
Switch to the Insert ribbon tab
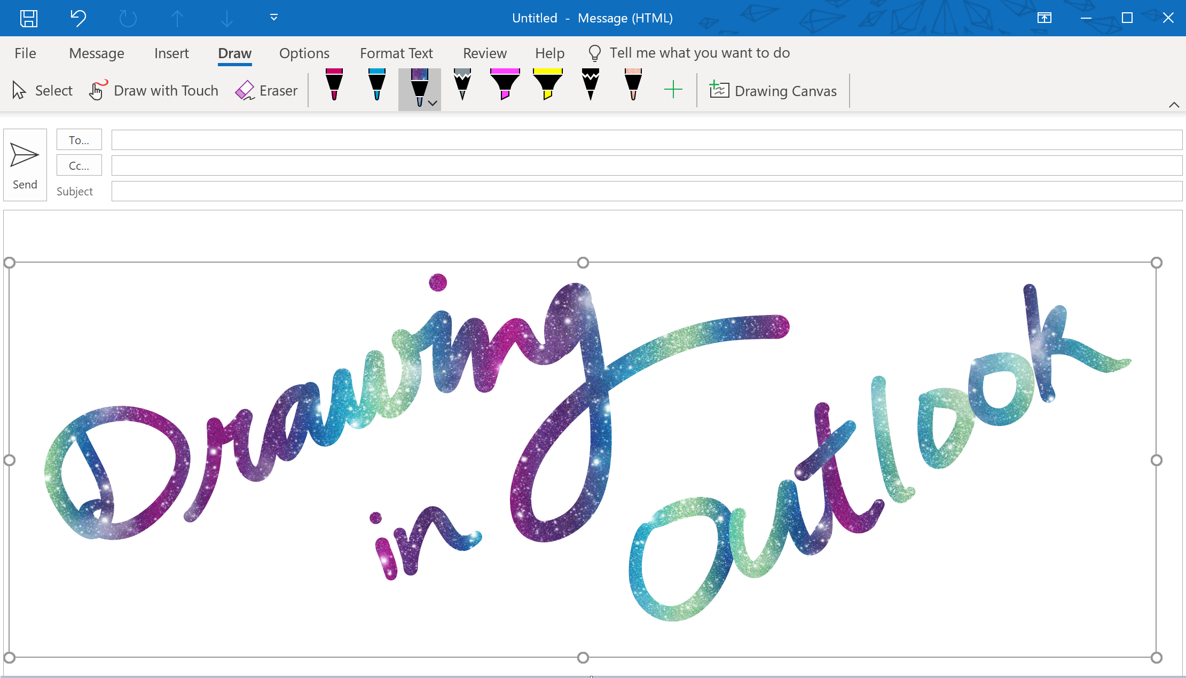[x=171, y=53]
